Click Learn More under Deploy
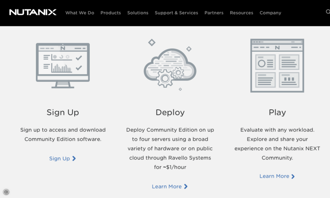Viewport: 330px width, 198px height. [167, 186]
